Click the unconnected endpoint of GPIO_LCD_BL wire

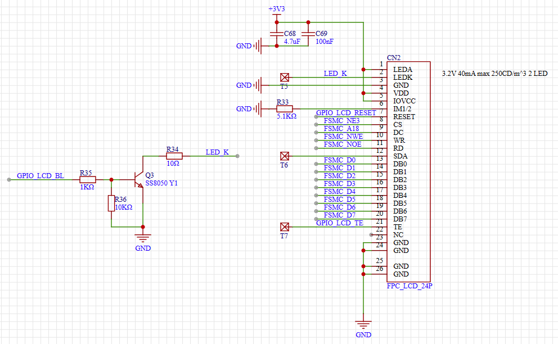click(9, 180)
